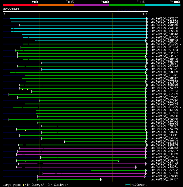Select the UniRef100_B9HFH8 label
183x187 pixels.
click(164, 59)
